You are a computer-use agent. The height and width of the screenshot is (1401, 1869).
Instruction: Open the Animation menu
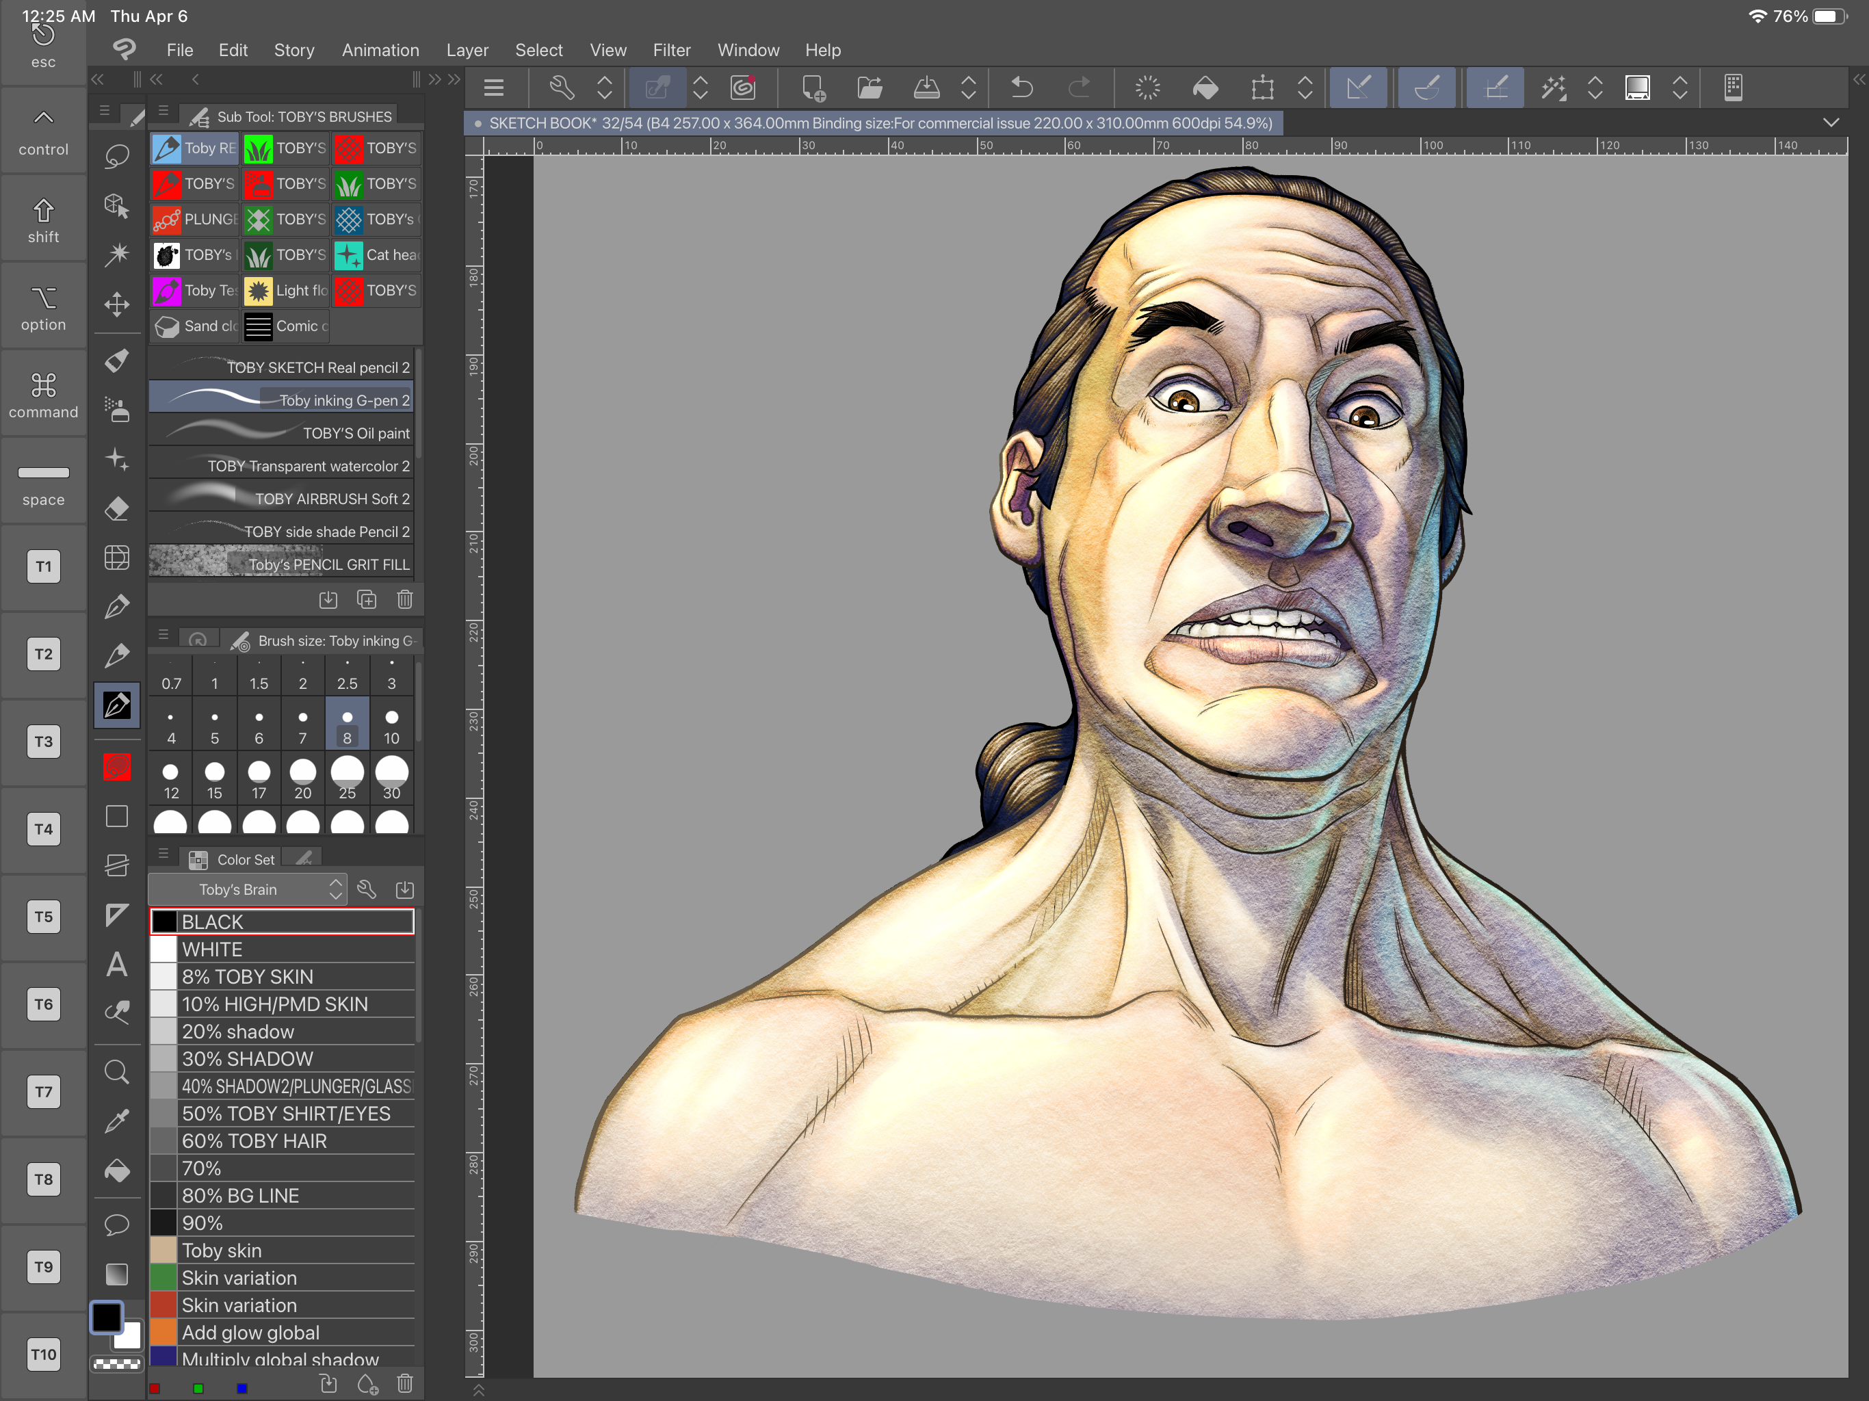click(x=380, y=50)
